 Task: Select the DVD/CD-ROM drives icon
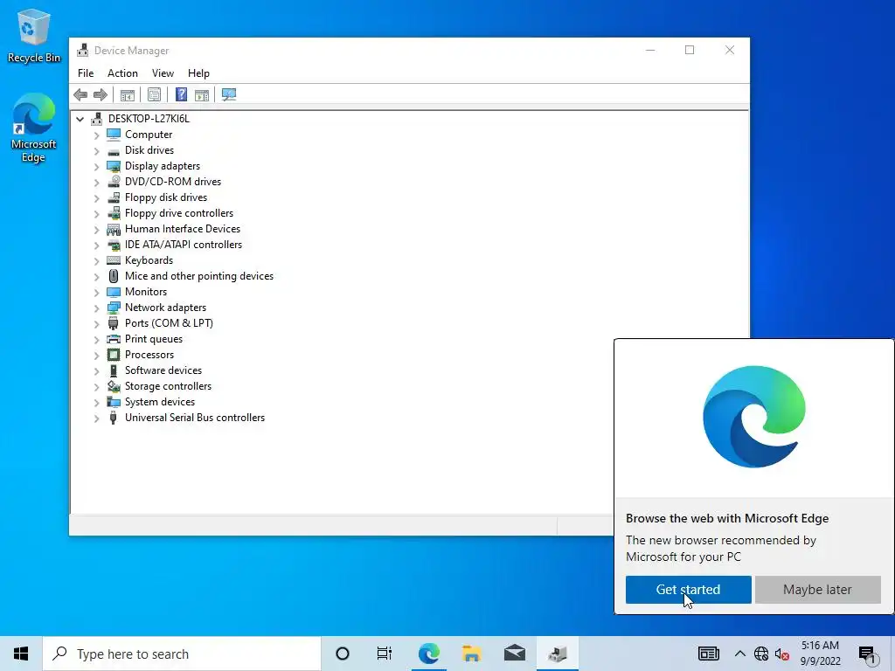click(x=114, y=182)
